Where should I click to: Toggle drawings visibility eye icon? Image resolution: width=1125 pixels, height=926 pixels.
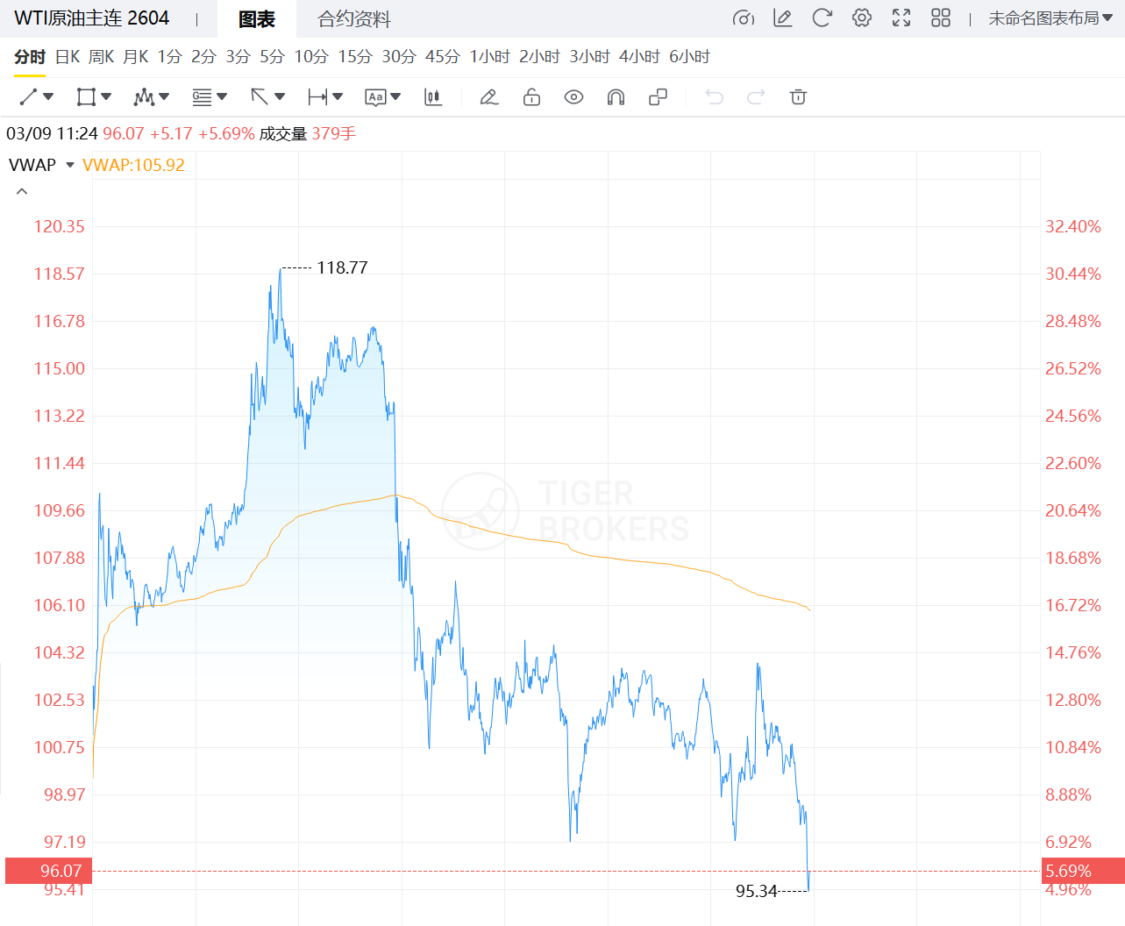[573, 97]
